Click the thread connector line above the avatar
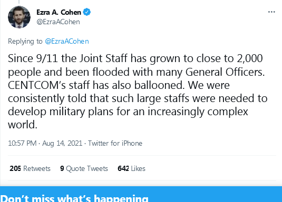The image size is (282, 202). tap(19, 2)
